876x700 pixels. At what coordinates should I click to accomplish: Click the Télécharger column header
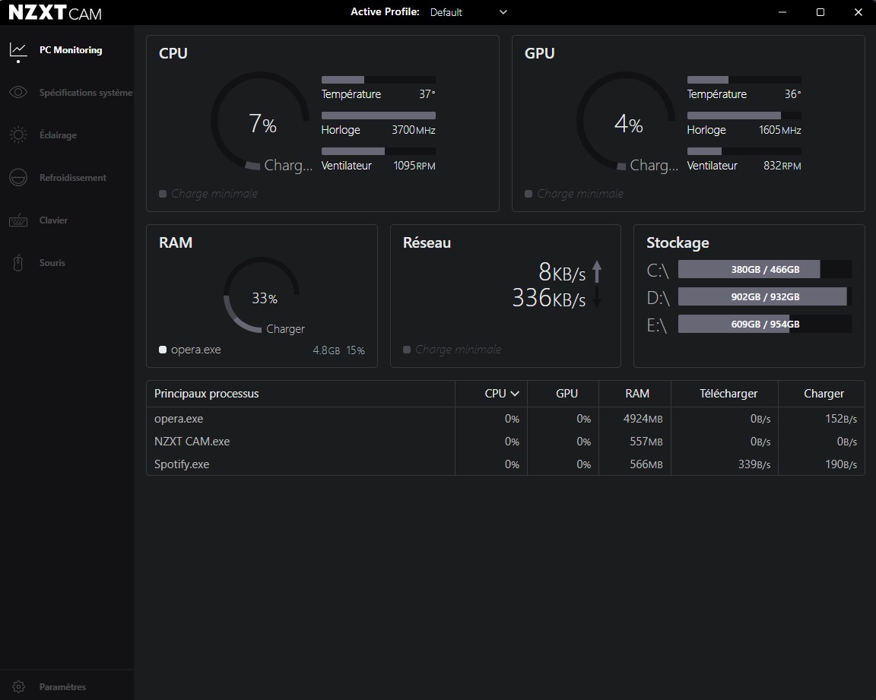[x=728, y=394]
